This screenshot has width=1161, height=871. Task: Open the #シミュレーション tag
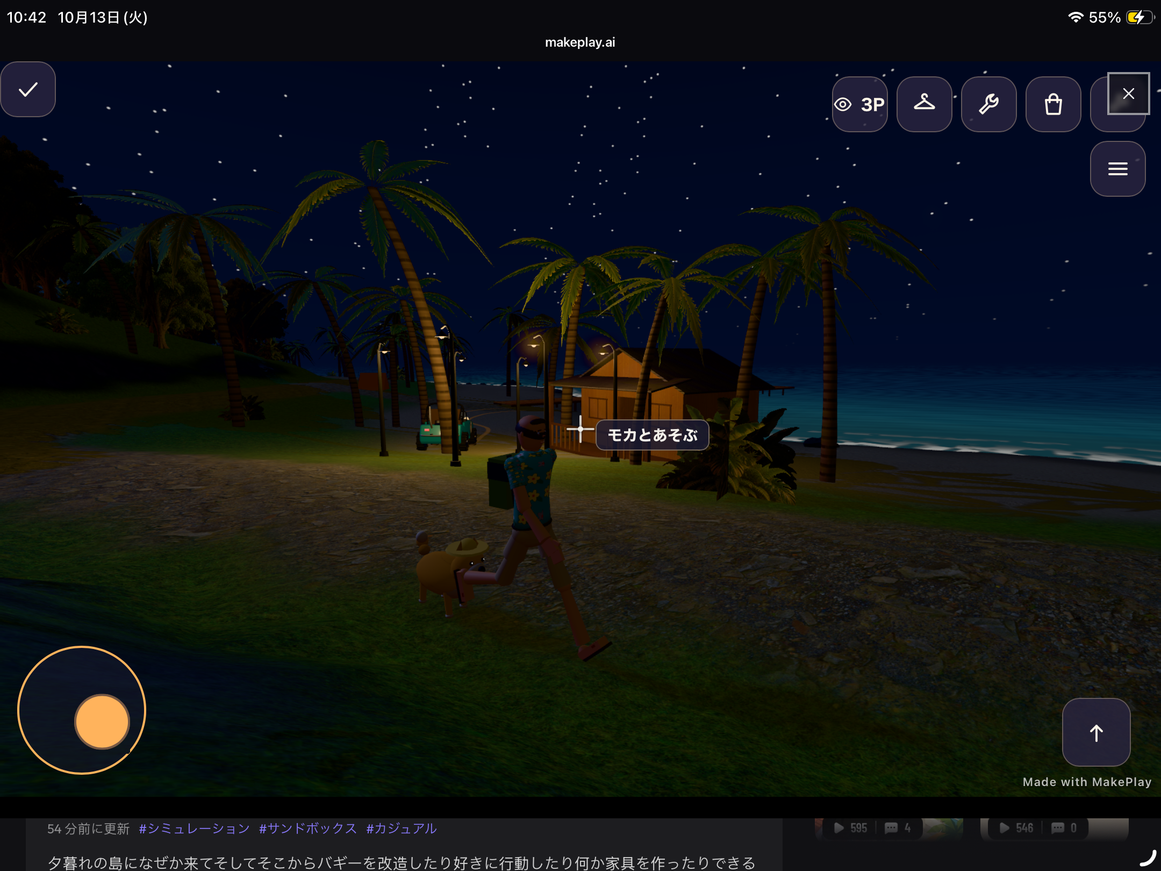click(194, 829)
